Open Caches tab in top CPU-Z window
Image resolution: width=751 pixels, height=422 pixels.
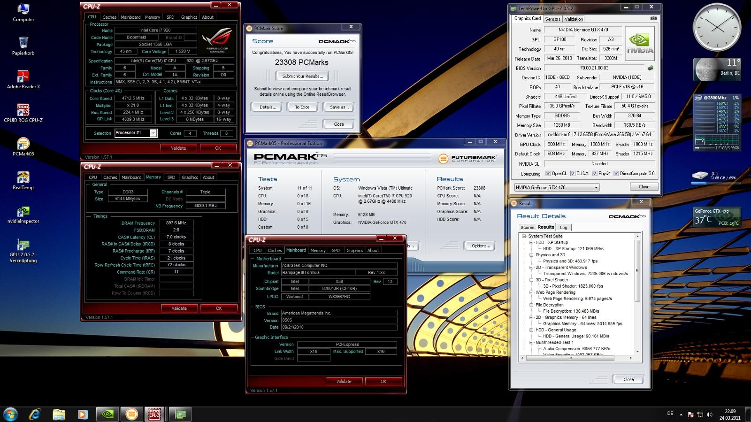click(x=109, y=17)
